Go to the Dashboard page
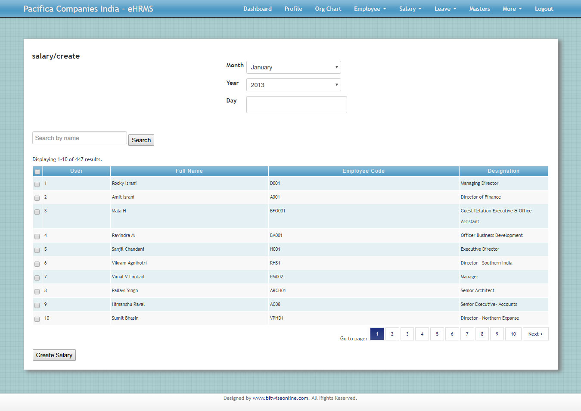 coord(257,9)
